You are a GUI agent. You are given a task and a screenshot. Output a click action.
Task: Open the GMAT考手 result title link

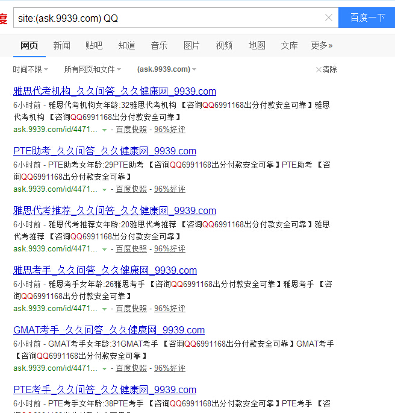(109, 330)
